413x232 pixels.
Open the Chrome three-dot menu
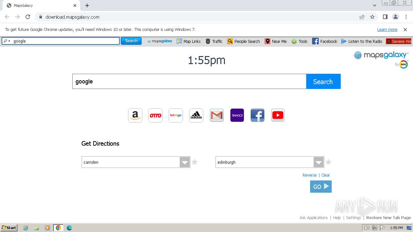coord(406,17)
